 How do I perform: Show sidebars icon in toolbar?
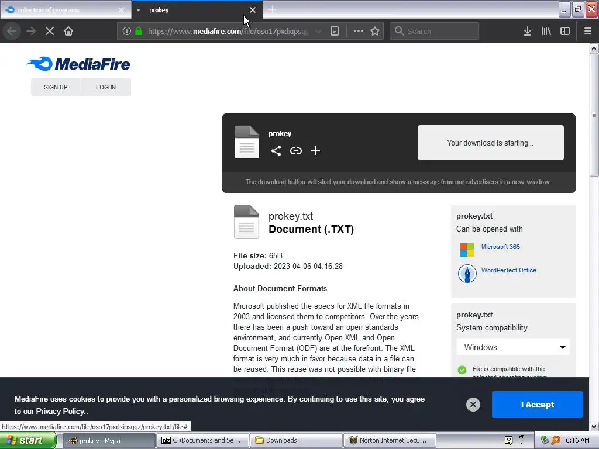(x=565, y=32)
